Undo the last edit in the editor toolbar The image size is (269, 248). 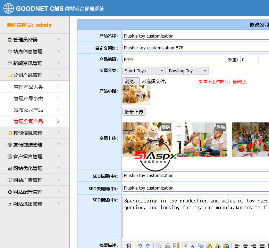[x=140, y=246]
